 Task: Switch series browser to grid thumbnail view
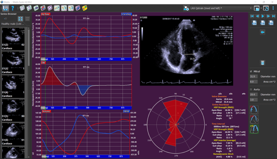[x=20, y=18]
